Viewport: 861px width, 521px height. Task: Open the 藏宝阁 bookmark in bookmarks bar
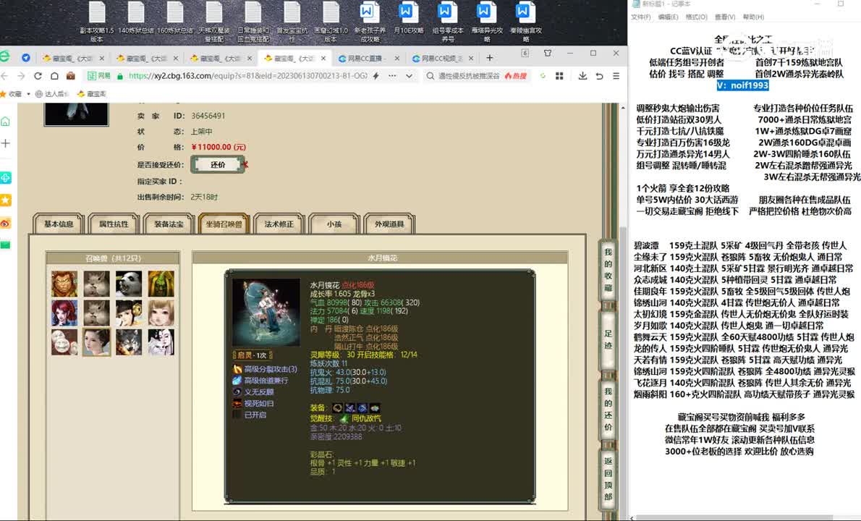(x=92, y=94)
